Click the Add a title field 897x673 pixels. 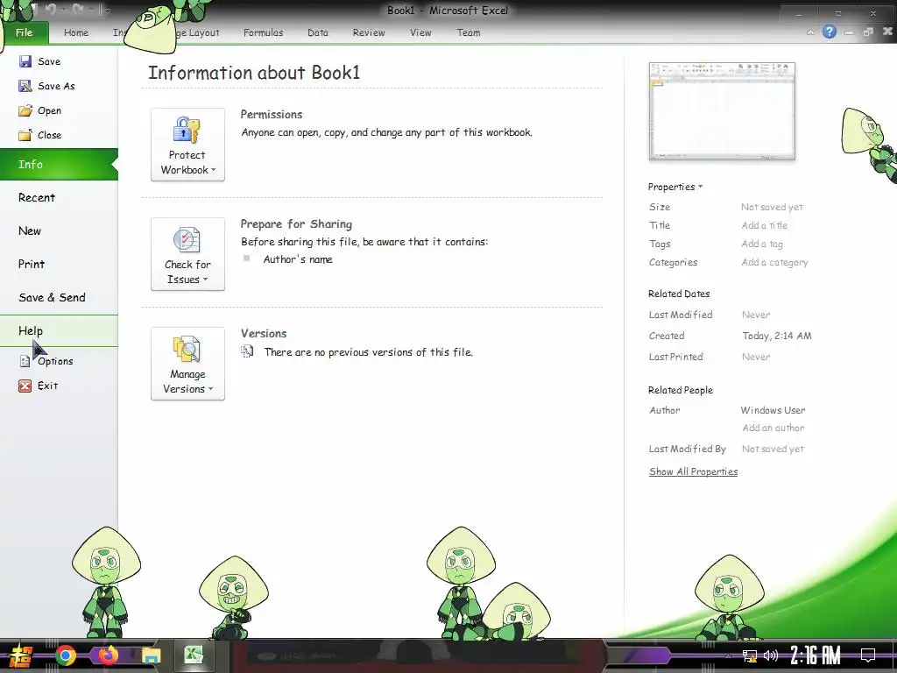coord(764,225)
